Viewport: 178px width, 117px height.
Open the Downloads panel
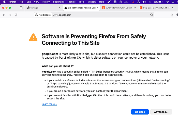172,15
